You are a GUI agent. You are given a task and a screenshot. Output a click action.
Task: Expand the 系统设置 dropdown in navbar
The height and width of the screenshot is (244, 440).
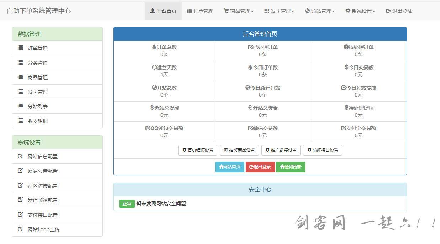(360, 11)
